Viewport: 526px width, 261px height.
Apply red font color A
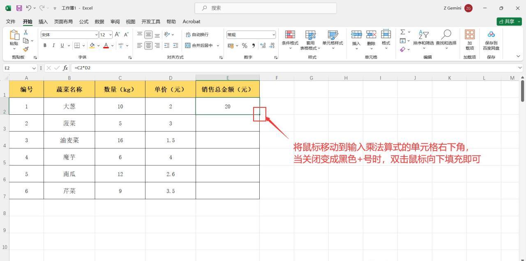pos(106,45)
